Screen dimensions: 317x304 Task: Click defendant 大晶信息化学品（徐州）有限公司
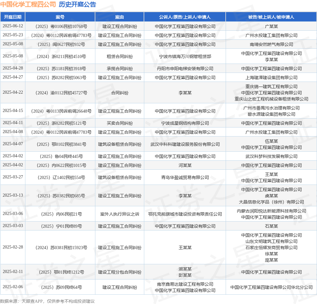pos(271,202)
